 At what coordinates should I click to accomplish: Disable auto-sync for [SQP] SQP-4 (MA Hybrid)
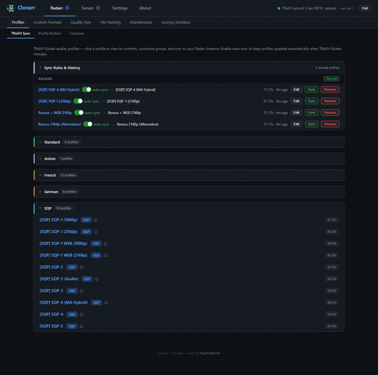point(87,89)
